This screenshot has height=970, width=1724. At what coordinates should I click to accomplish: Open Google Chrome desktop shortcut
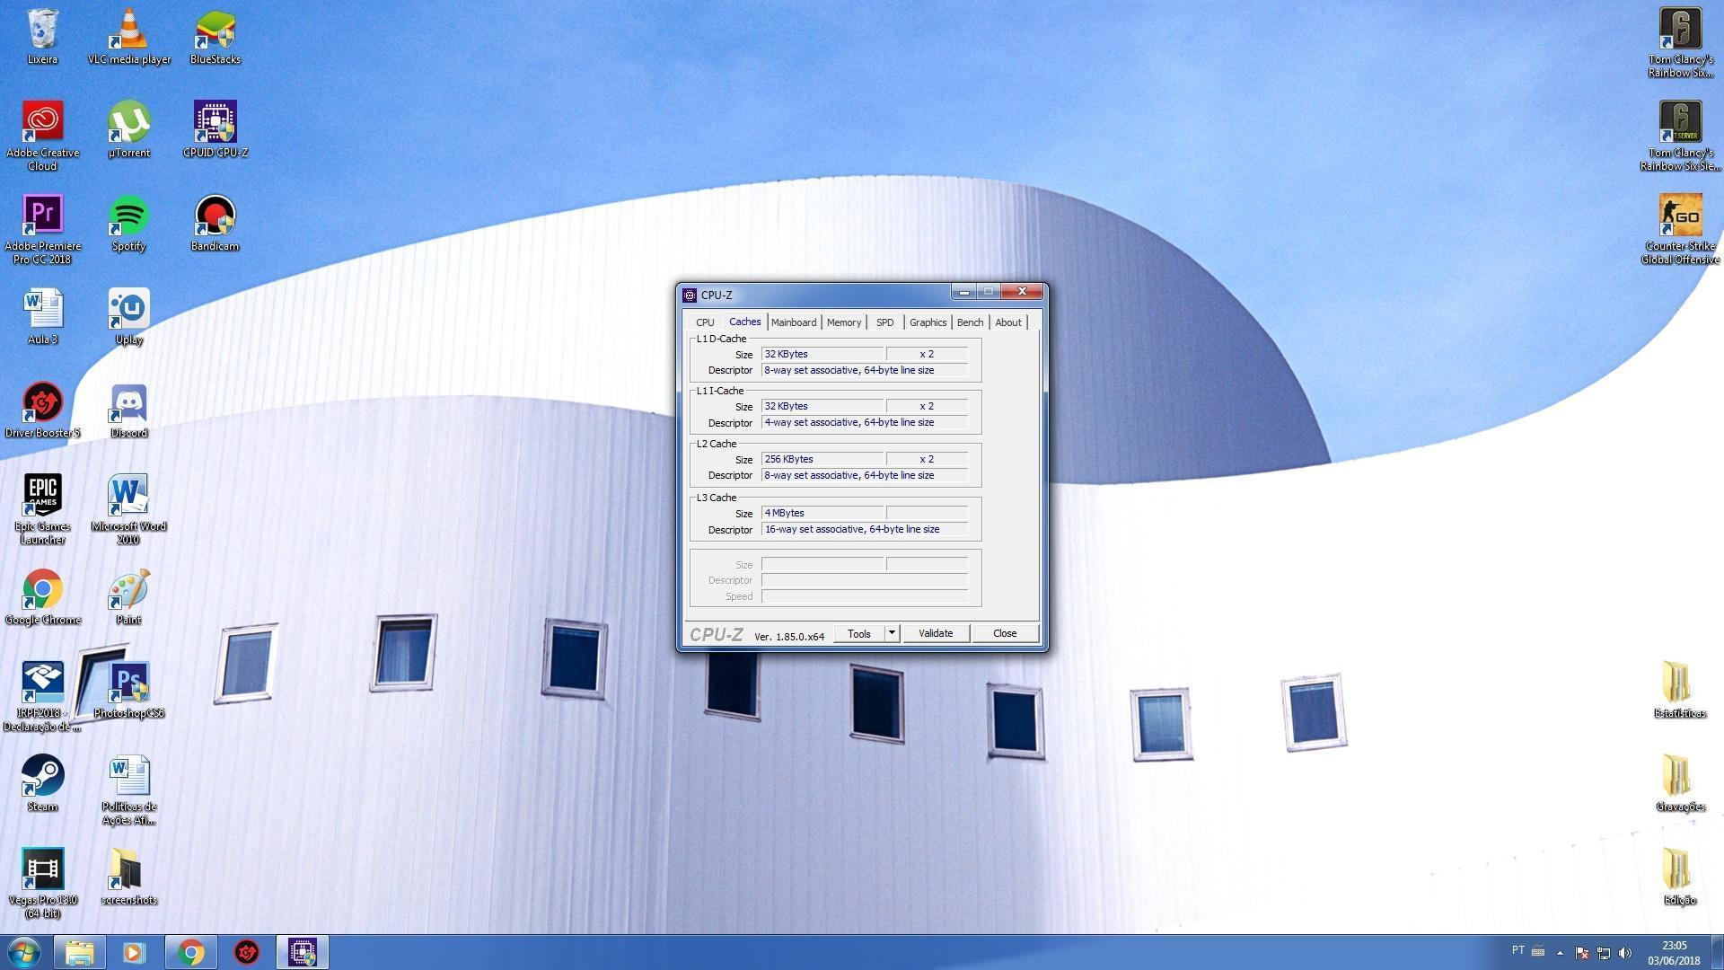point(42,596)
